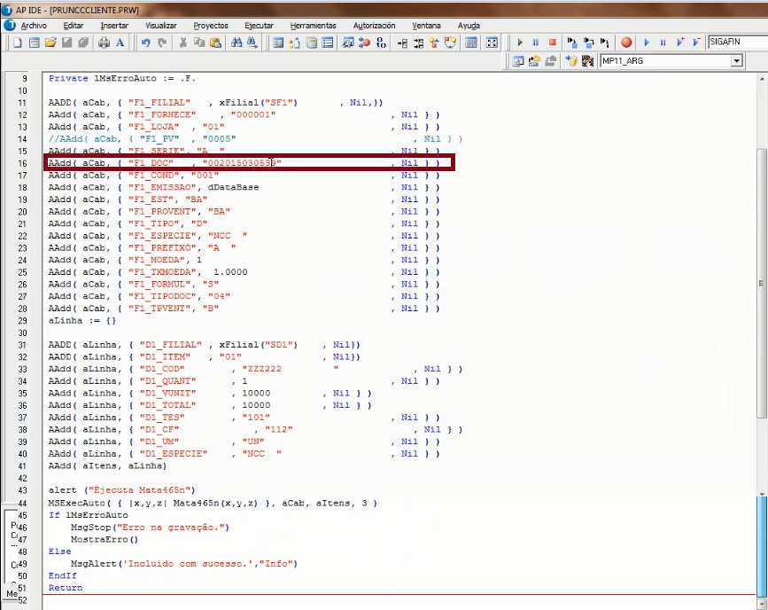
Task: Click the Step Into debug icon
Action: point(572,43)
